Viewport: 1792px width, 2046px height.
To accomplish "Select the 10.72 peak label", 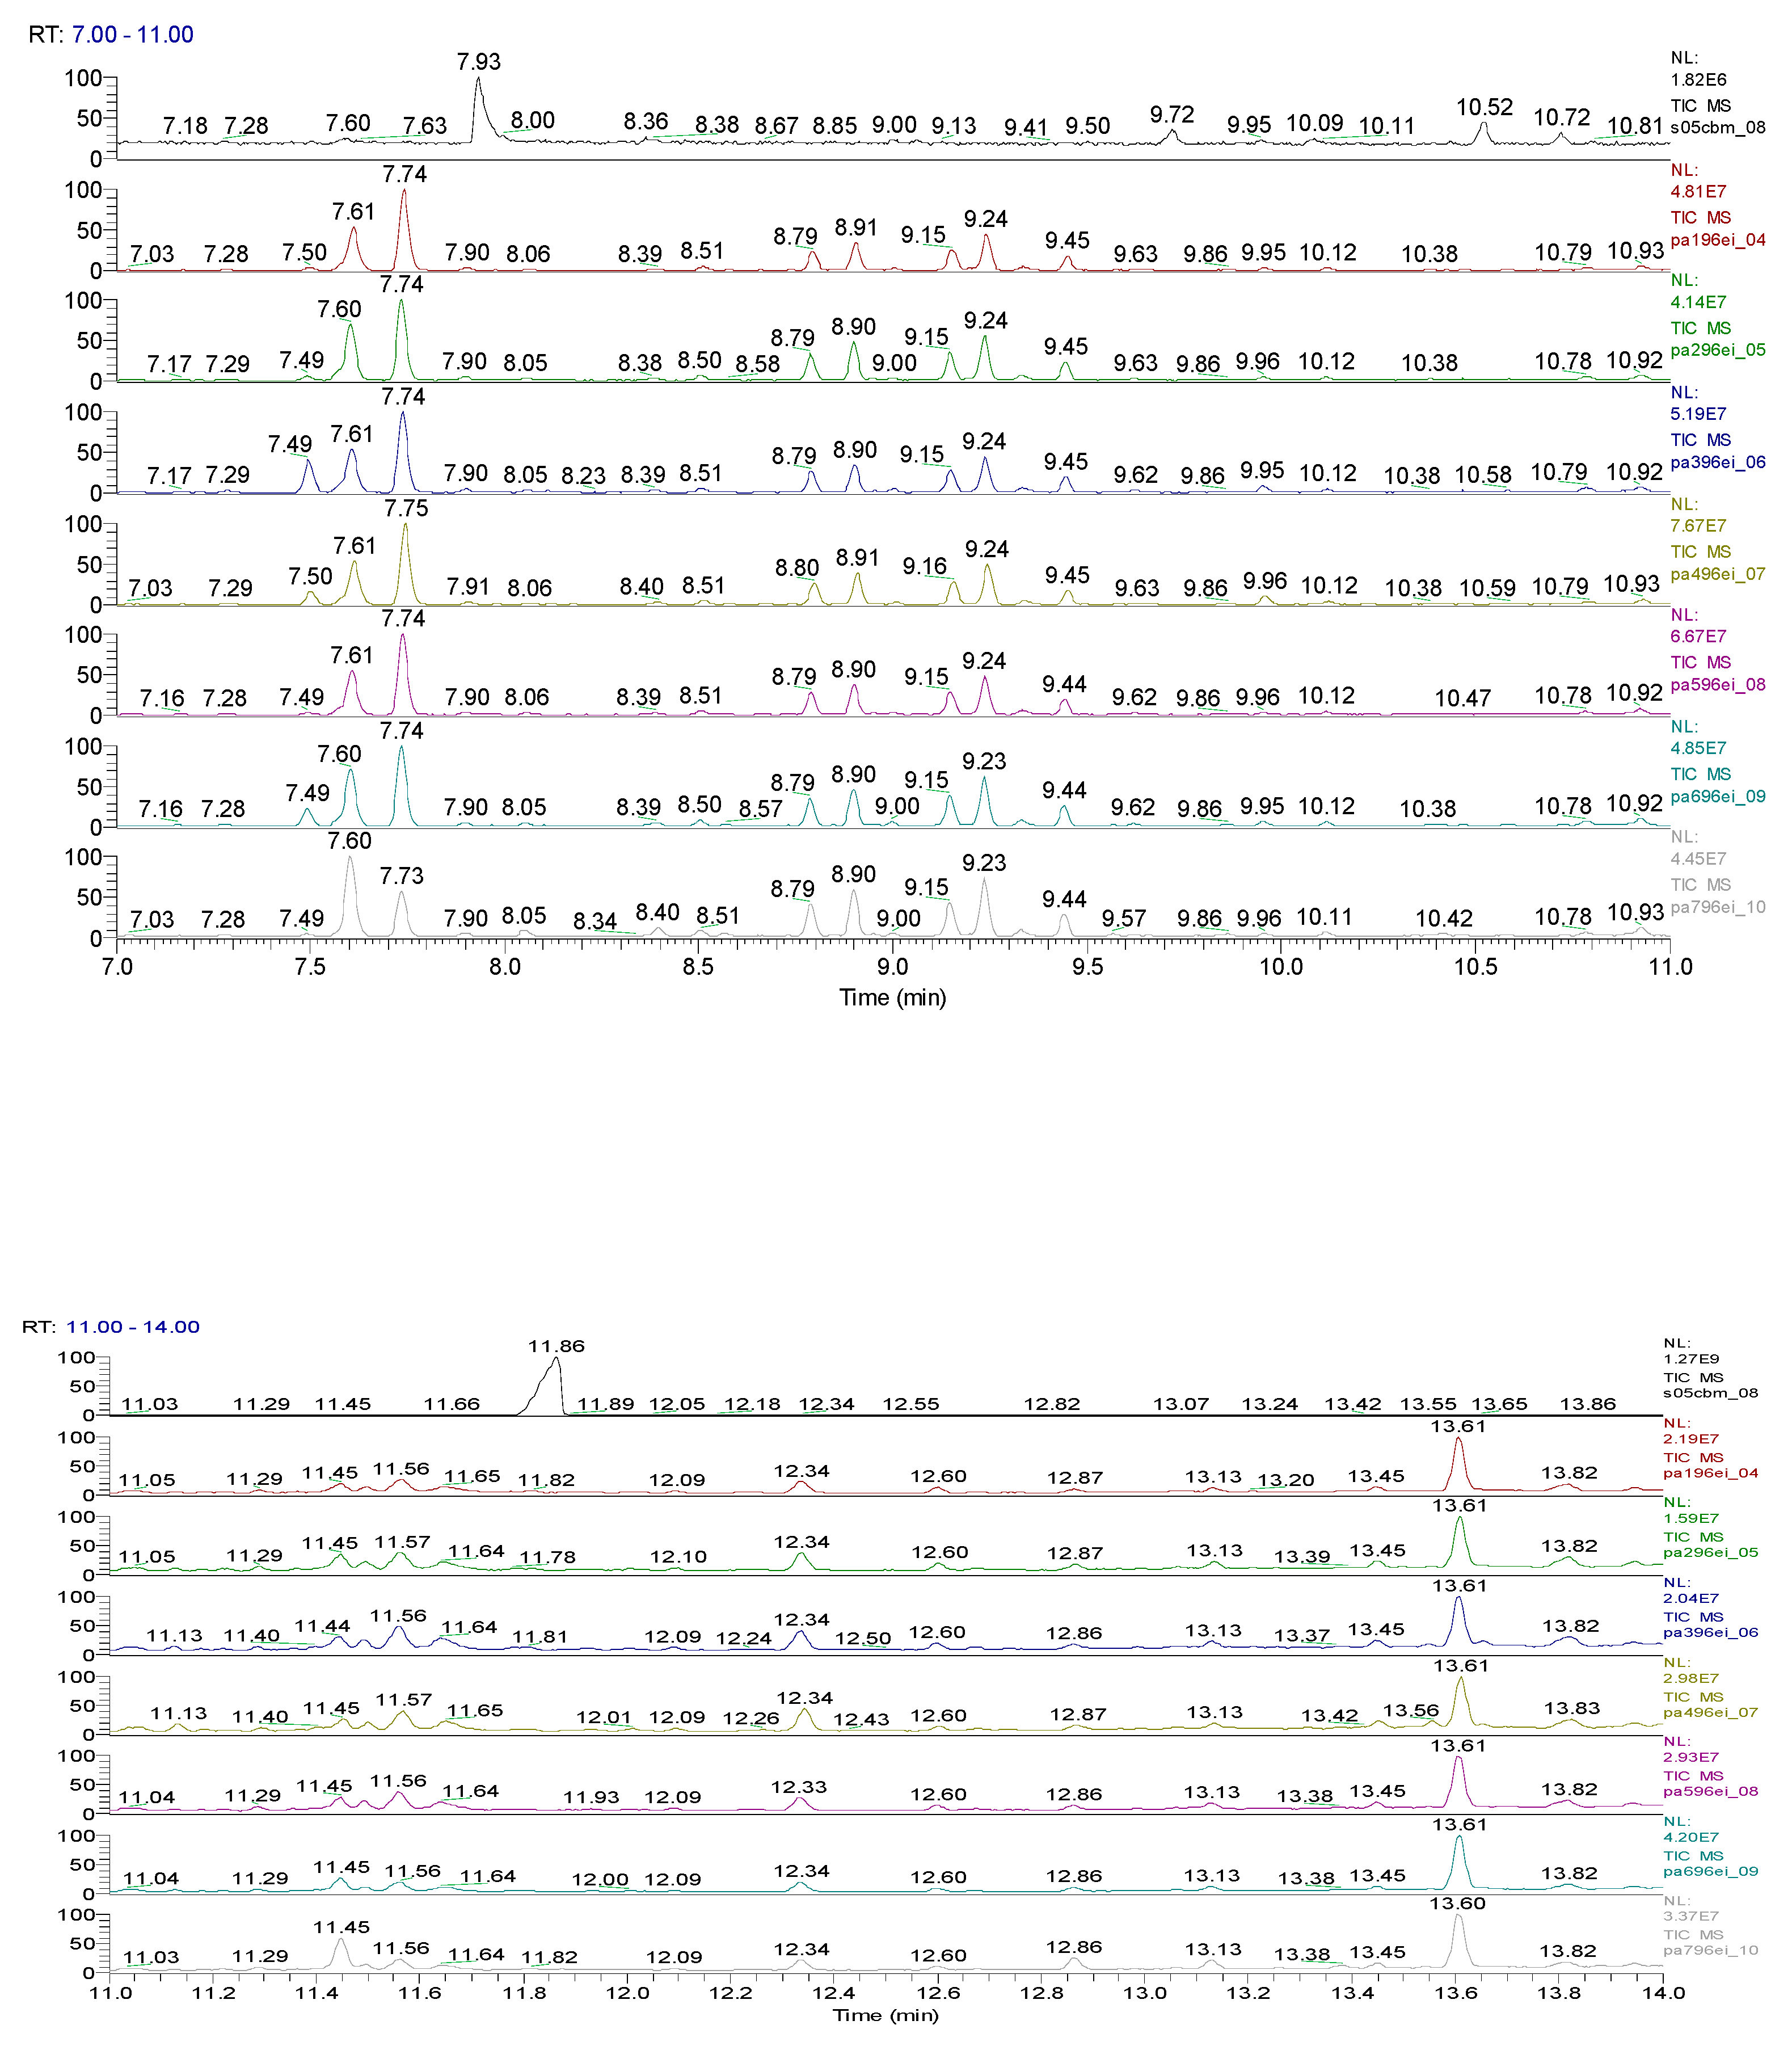I will pos(1562,118).
